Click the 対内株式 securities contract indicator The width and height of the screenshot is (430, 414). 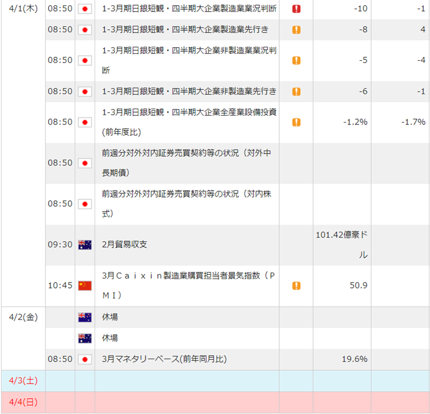[186, 204]
